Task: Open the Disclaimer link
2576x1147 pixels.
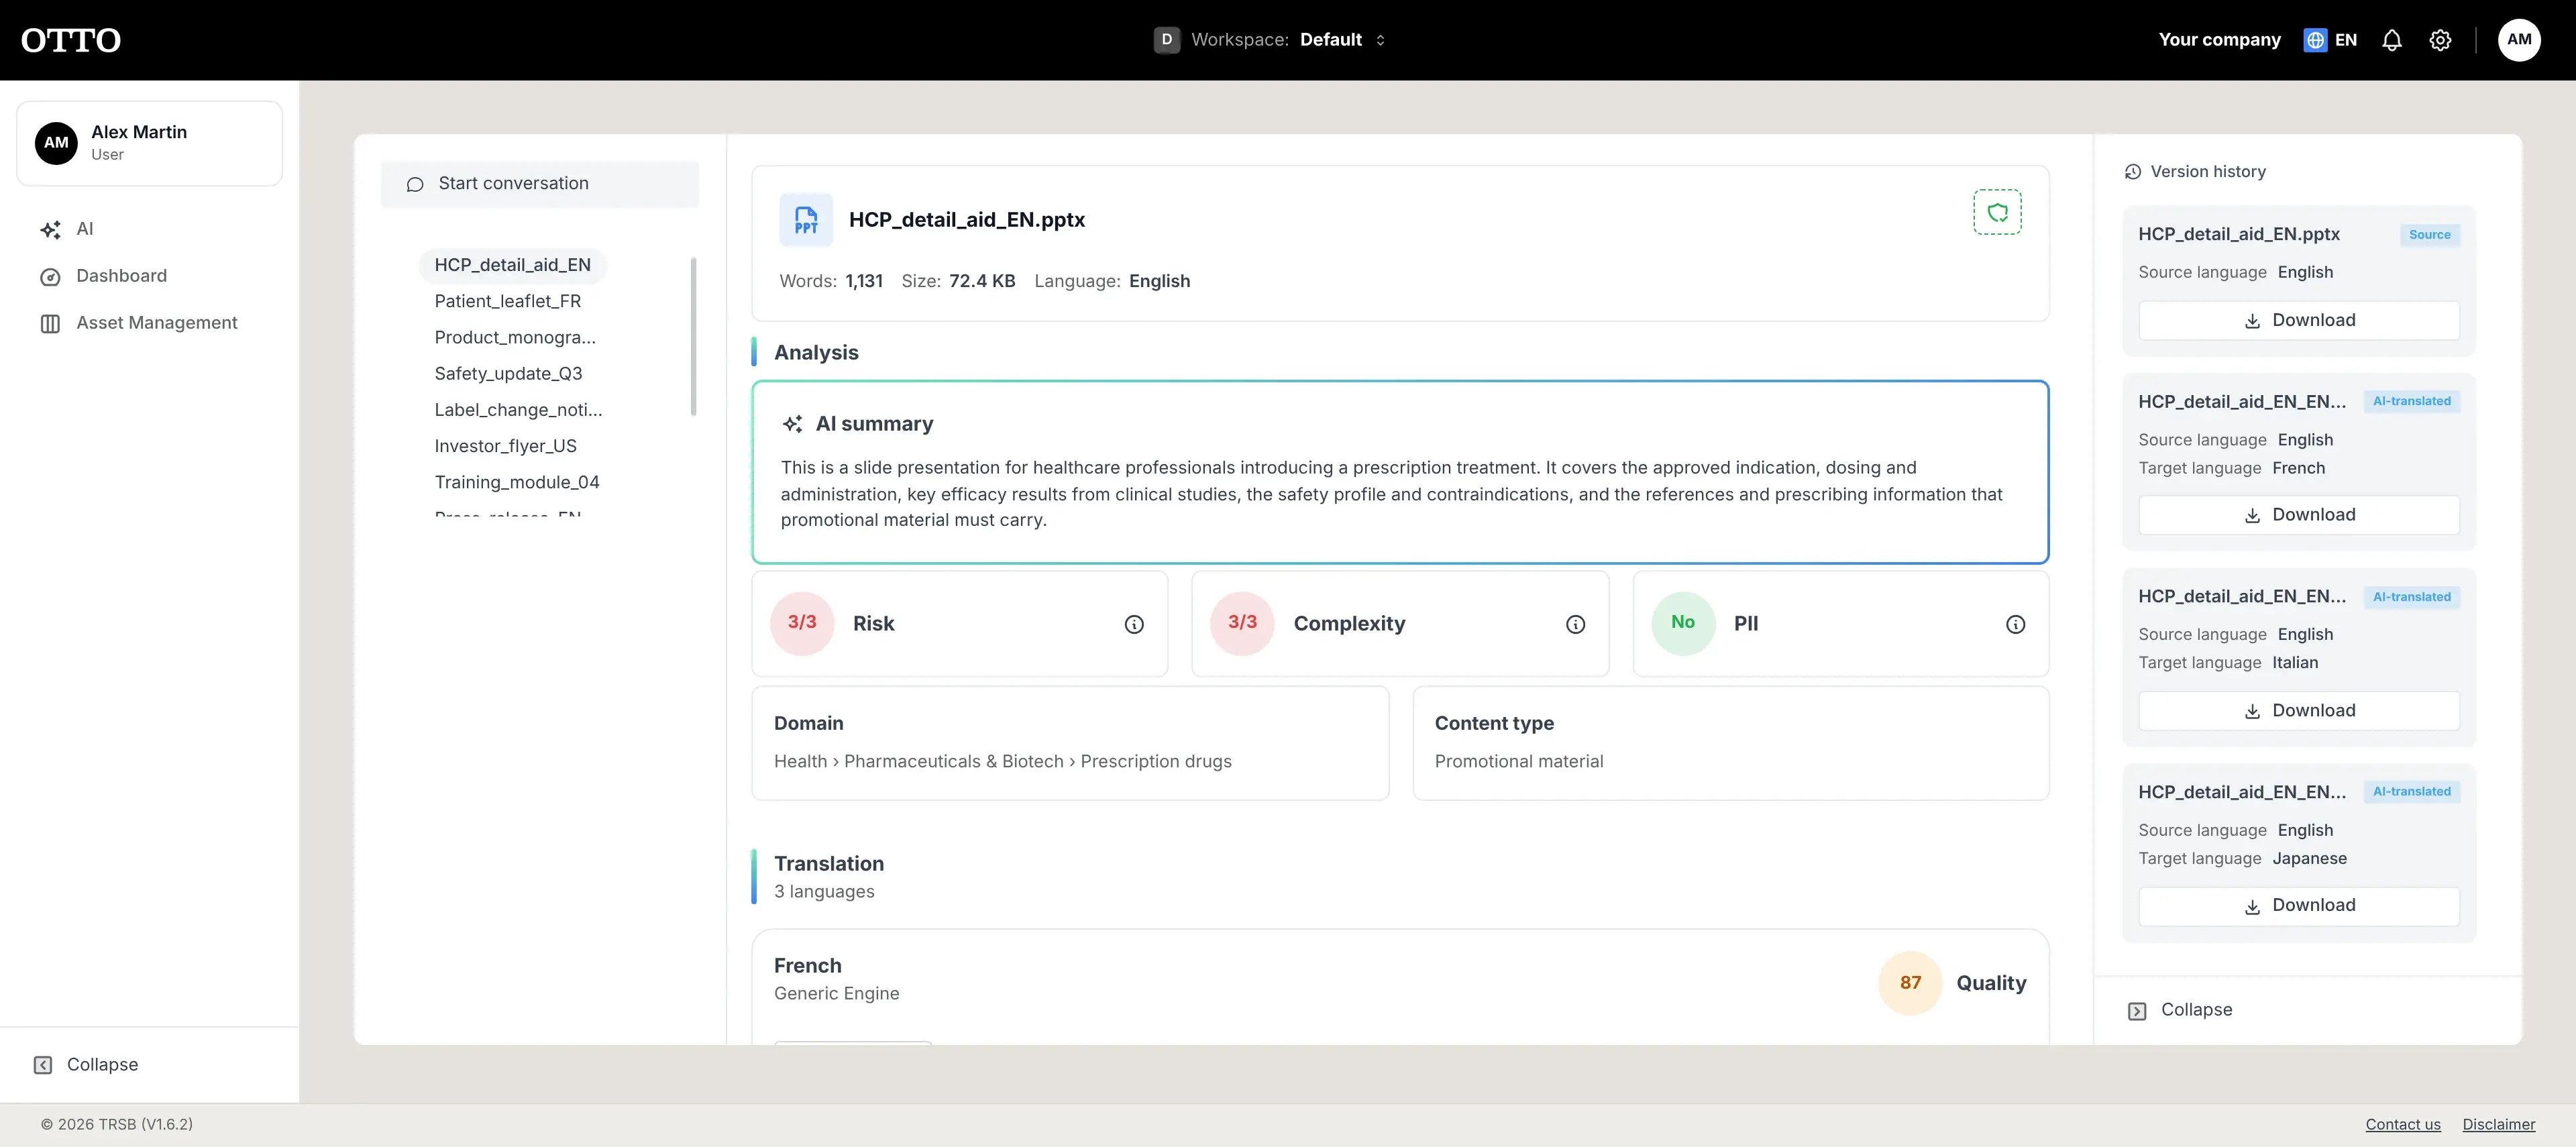Action: (x=2498, y=1125)
